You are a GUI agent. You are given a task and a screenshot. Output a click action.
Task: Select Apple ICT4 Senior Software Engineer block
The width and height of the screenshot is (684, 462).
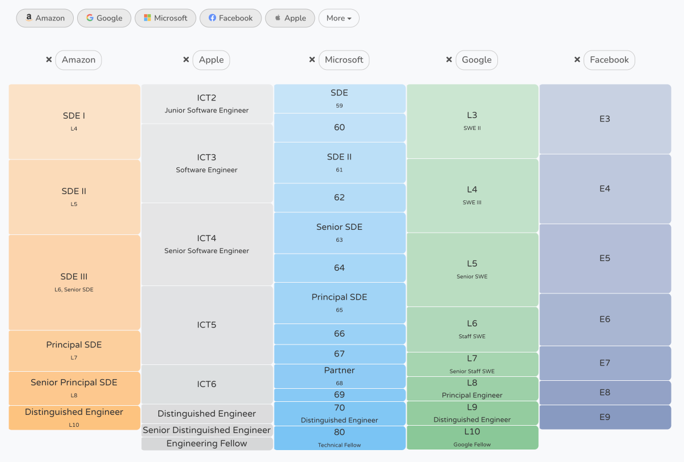pos(207,244)
